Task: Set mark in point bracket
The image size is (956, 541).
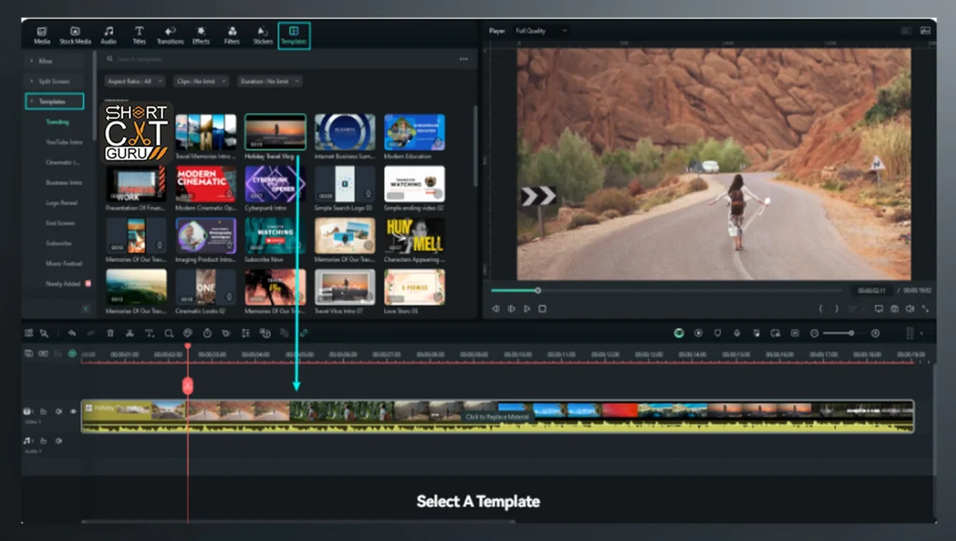Action: click(821, 309)
